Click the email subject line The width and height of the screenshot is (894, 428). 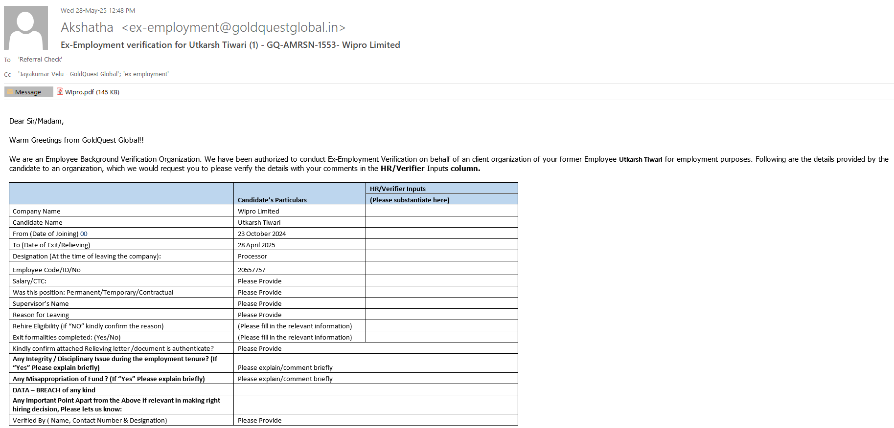pos(230,45)
